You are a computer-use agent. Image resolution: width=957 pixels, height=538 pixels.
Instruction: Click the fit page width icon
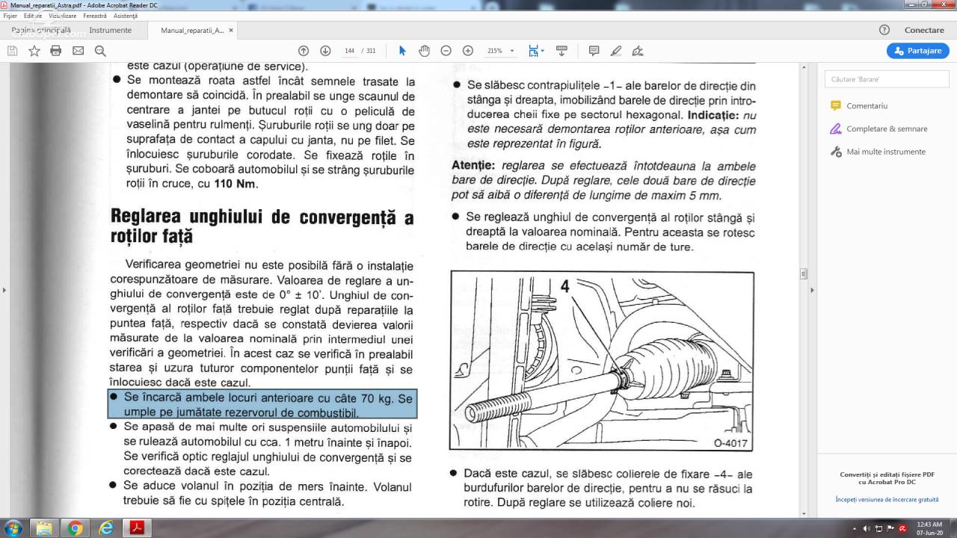(533, 51)
